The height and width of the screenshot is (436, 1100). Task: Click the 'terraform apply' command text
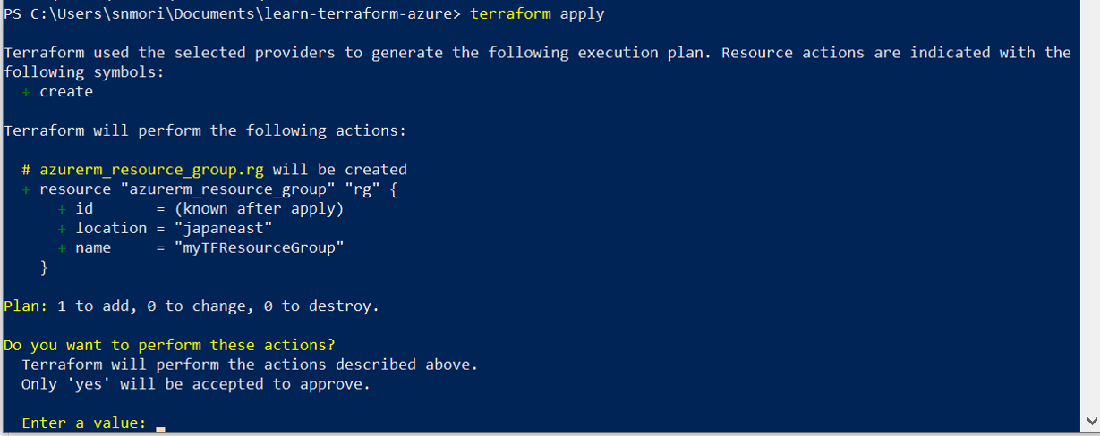[537, 13]
